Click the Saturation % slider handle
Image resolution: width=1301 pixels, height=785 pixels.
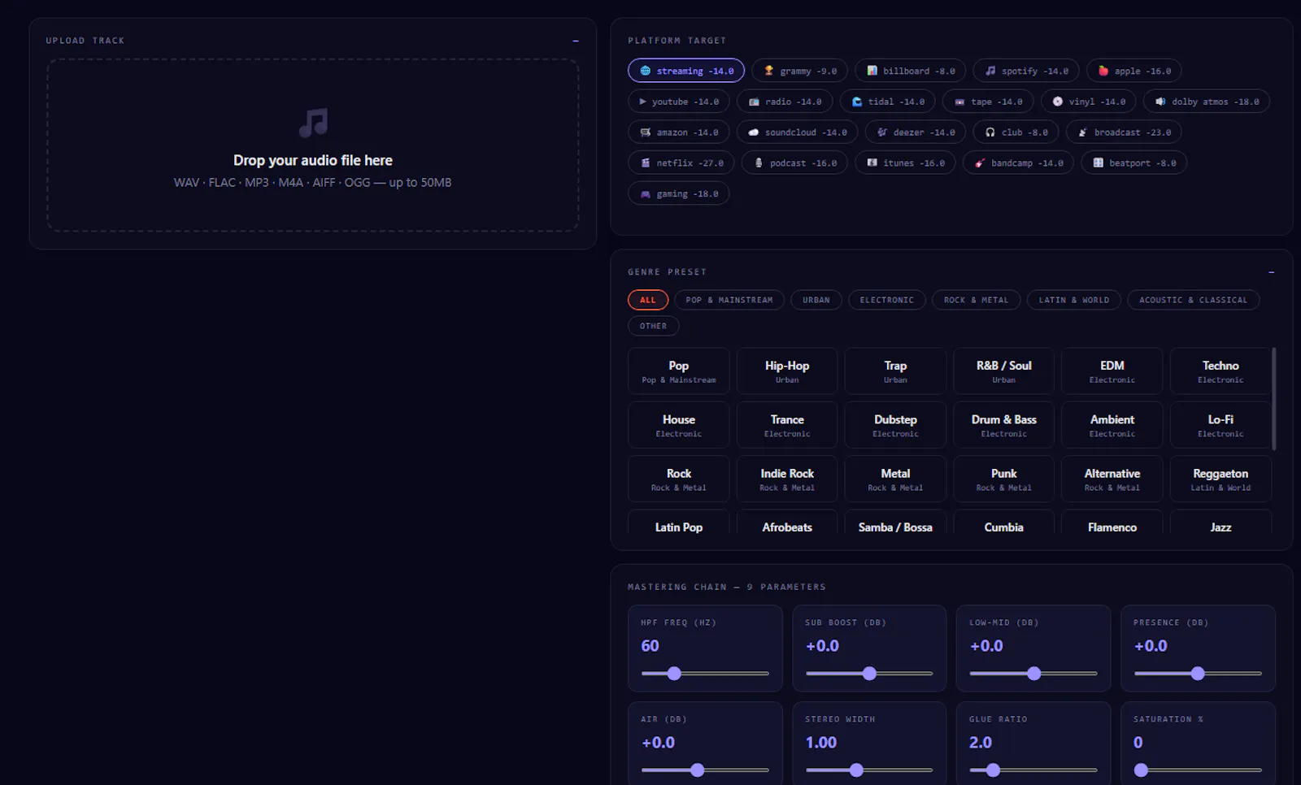[1141, 770]
